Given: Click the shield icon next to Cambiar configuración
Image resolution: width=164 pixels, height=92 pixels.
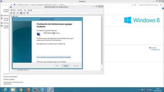Looking at the screenshot, I should point(150,48).
